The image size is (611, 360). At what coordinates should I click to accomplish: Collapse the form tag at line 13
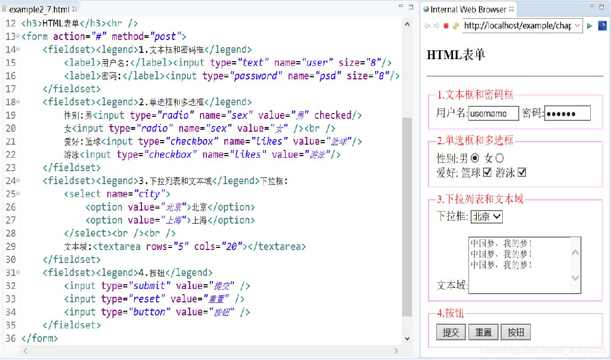(18, 36)
